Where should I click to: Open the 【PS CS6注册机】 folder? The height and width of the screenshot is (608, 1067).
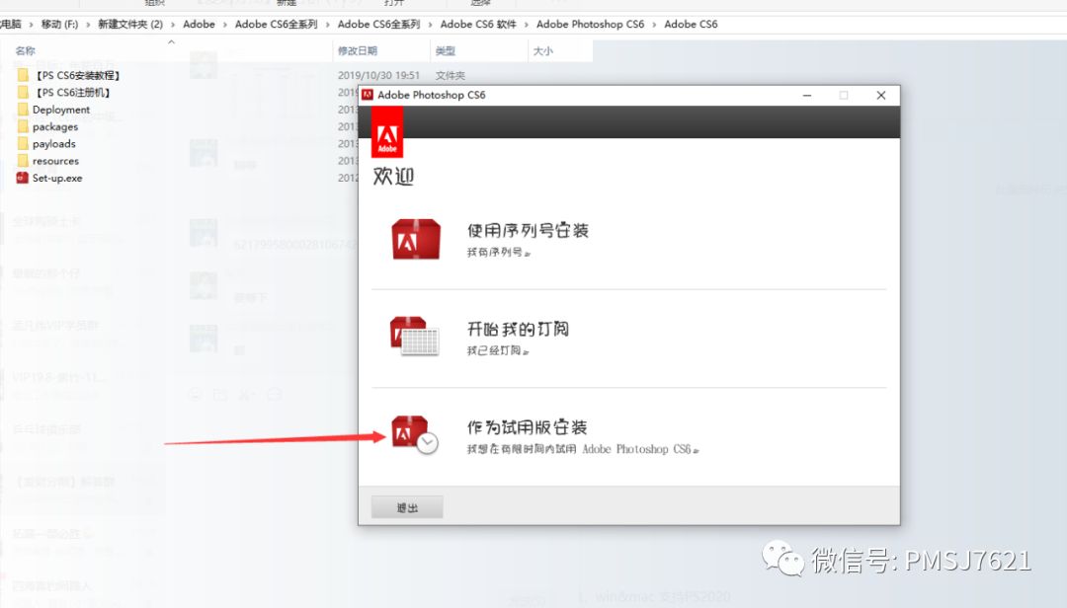coord(74,92)
